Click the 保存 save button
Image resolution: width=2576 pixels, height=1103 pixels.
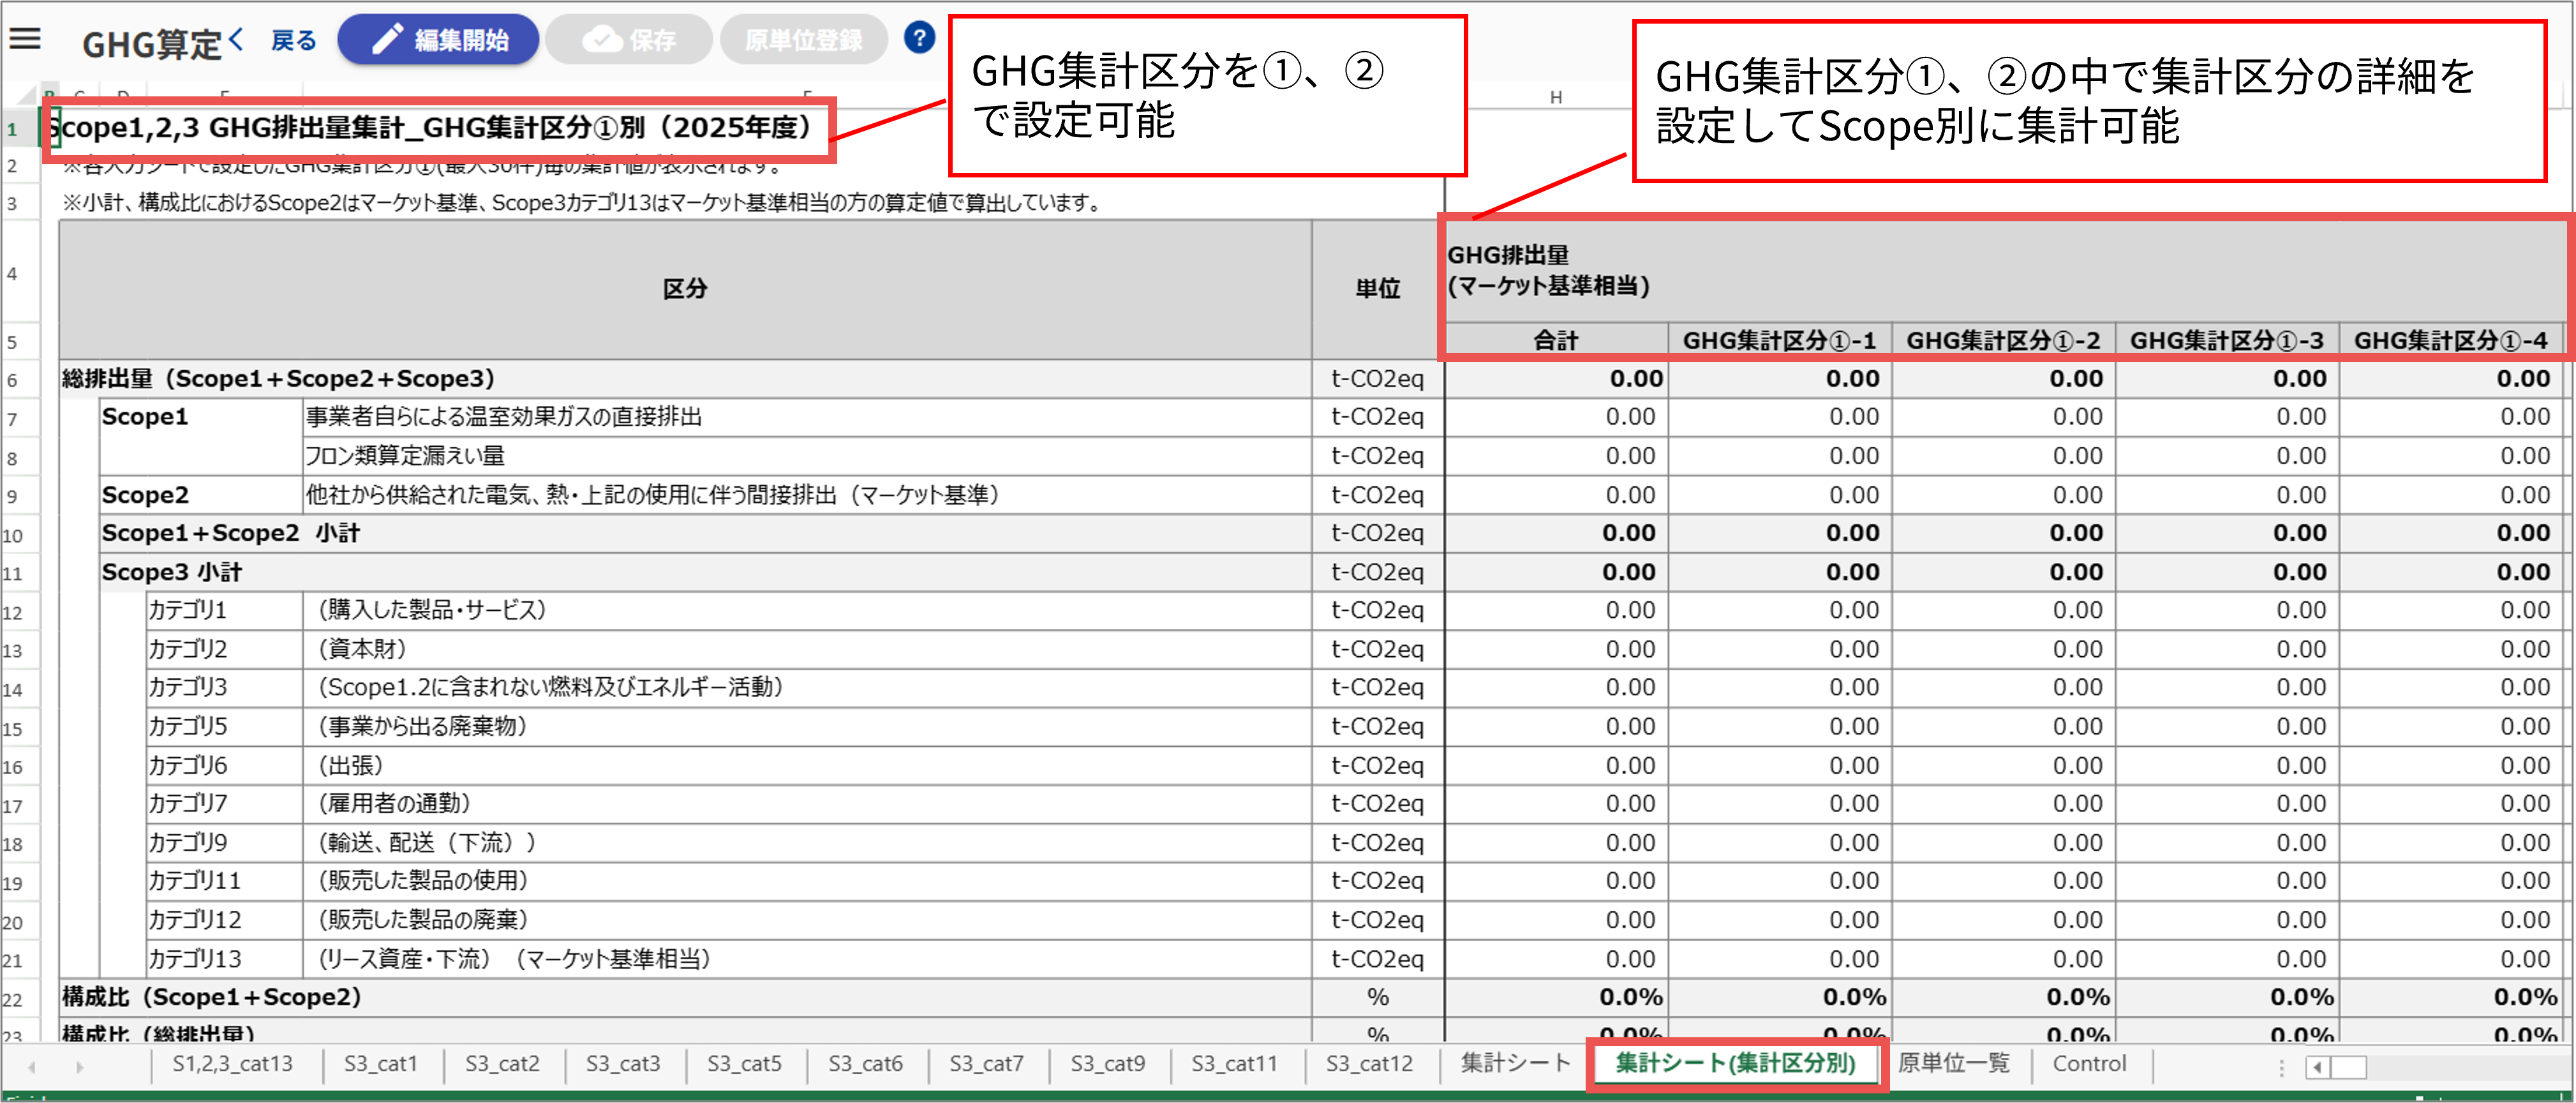(x=629, y=40)
